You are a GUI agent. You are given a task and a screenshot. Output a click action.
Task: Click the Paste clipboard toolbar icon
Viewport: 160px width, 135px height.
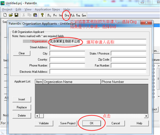click(x=35, y=15)
